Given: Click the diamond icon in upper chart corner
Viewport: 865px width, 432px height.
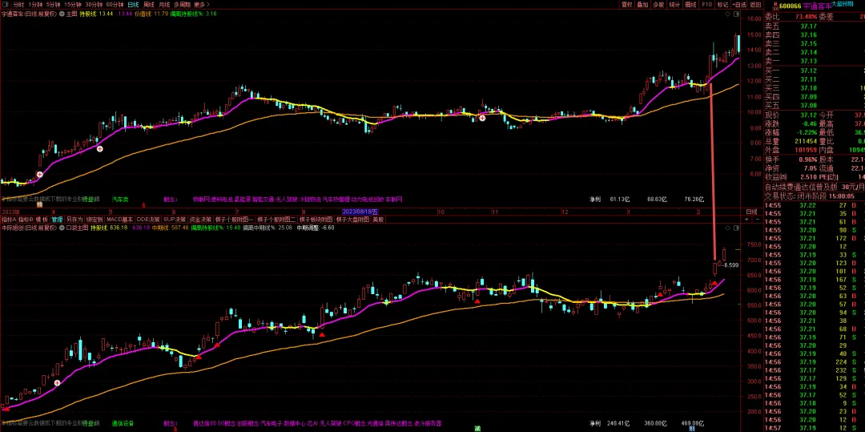Looking at the screenshot, I should pos(727,14).
